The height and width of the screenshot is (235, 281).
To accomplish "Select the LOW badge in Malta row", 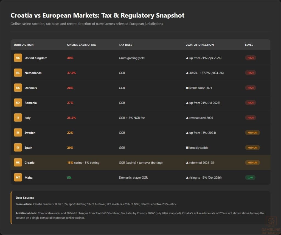I will (250, 177).
